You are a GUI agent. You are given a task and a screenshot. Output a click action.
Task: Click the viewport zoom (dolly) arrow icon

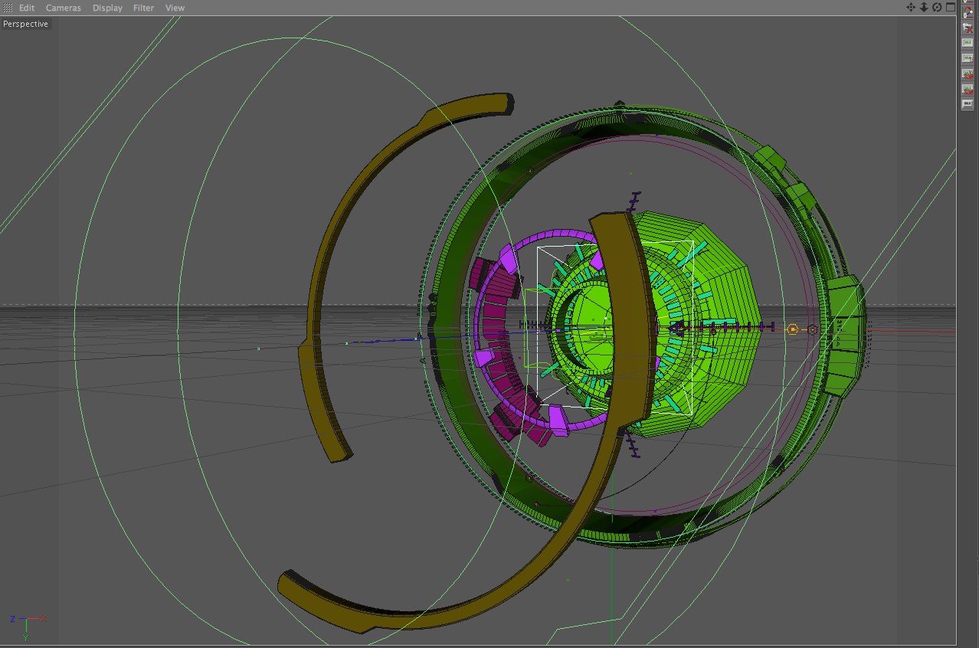point(924,7)
